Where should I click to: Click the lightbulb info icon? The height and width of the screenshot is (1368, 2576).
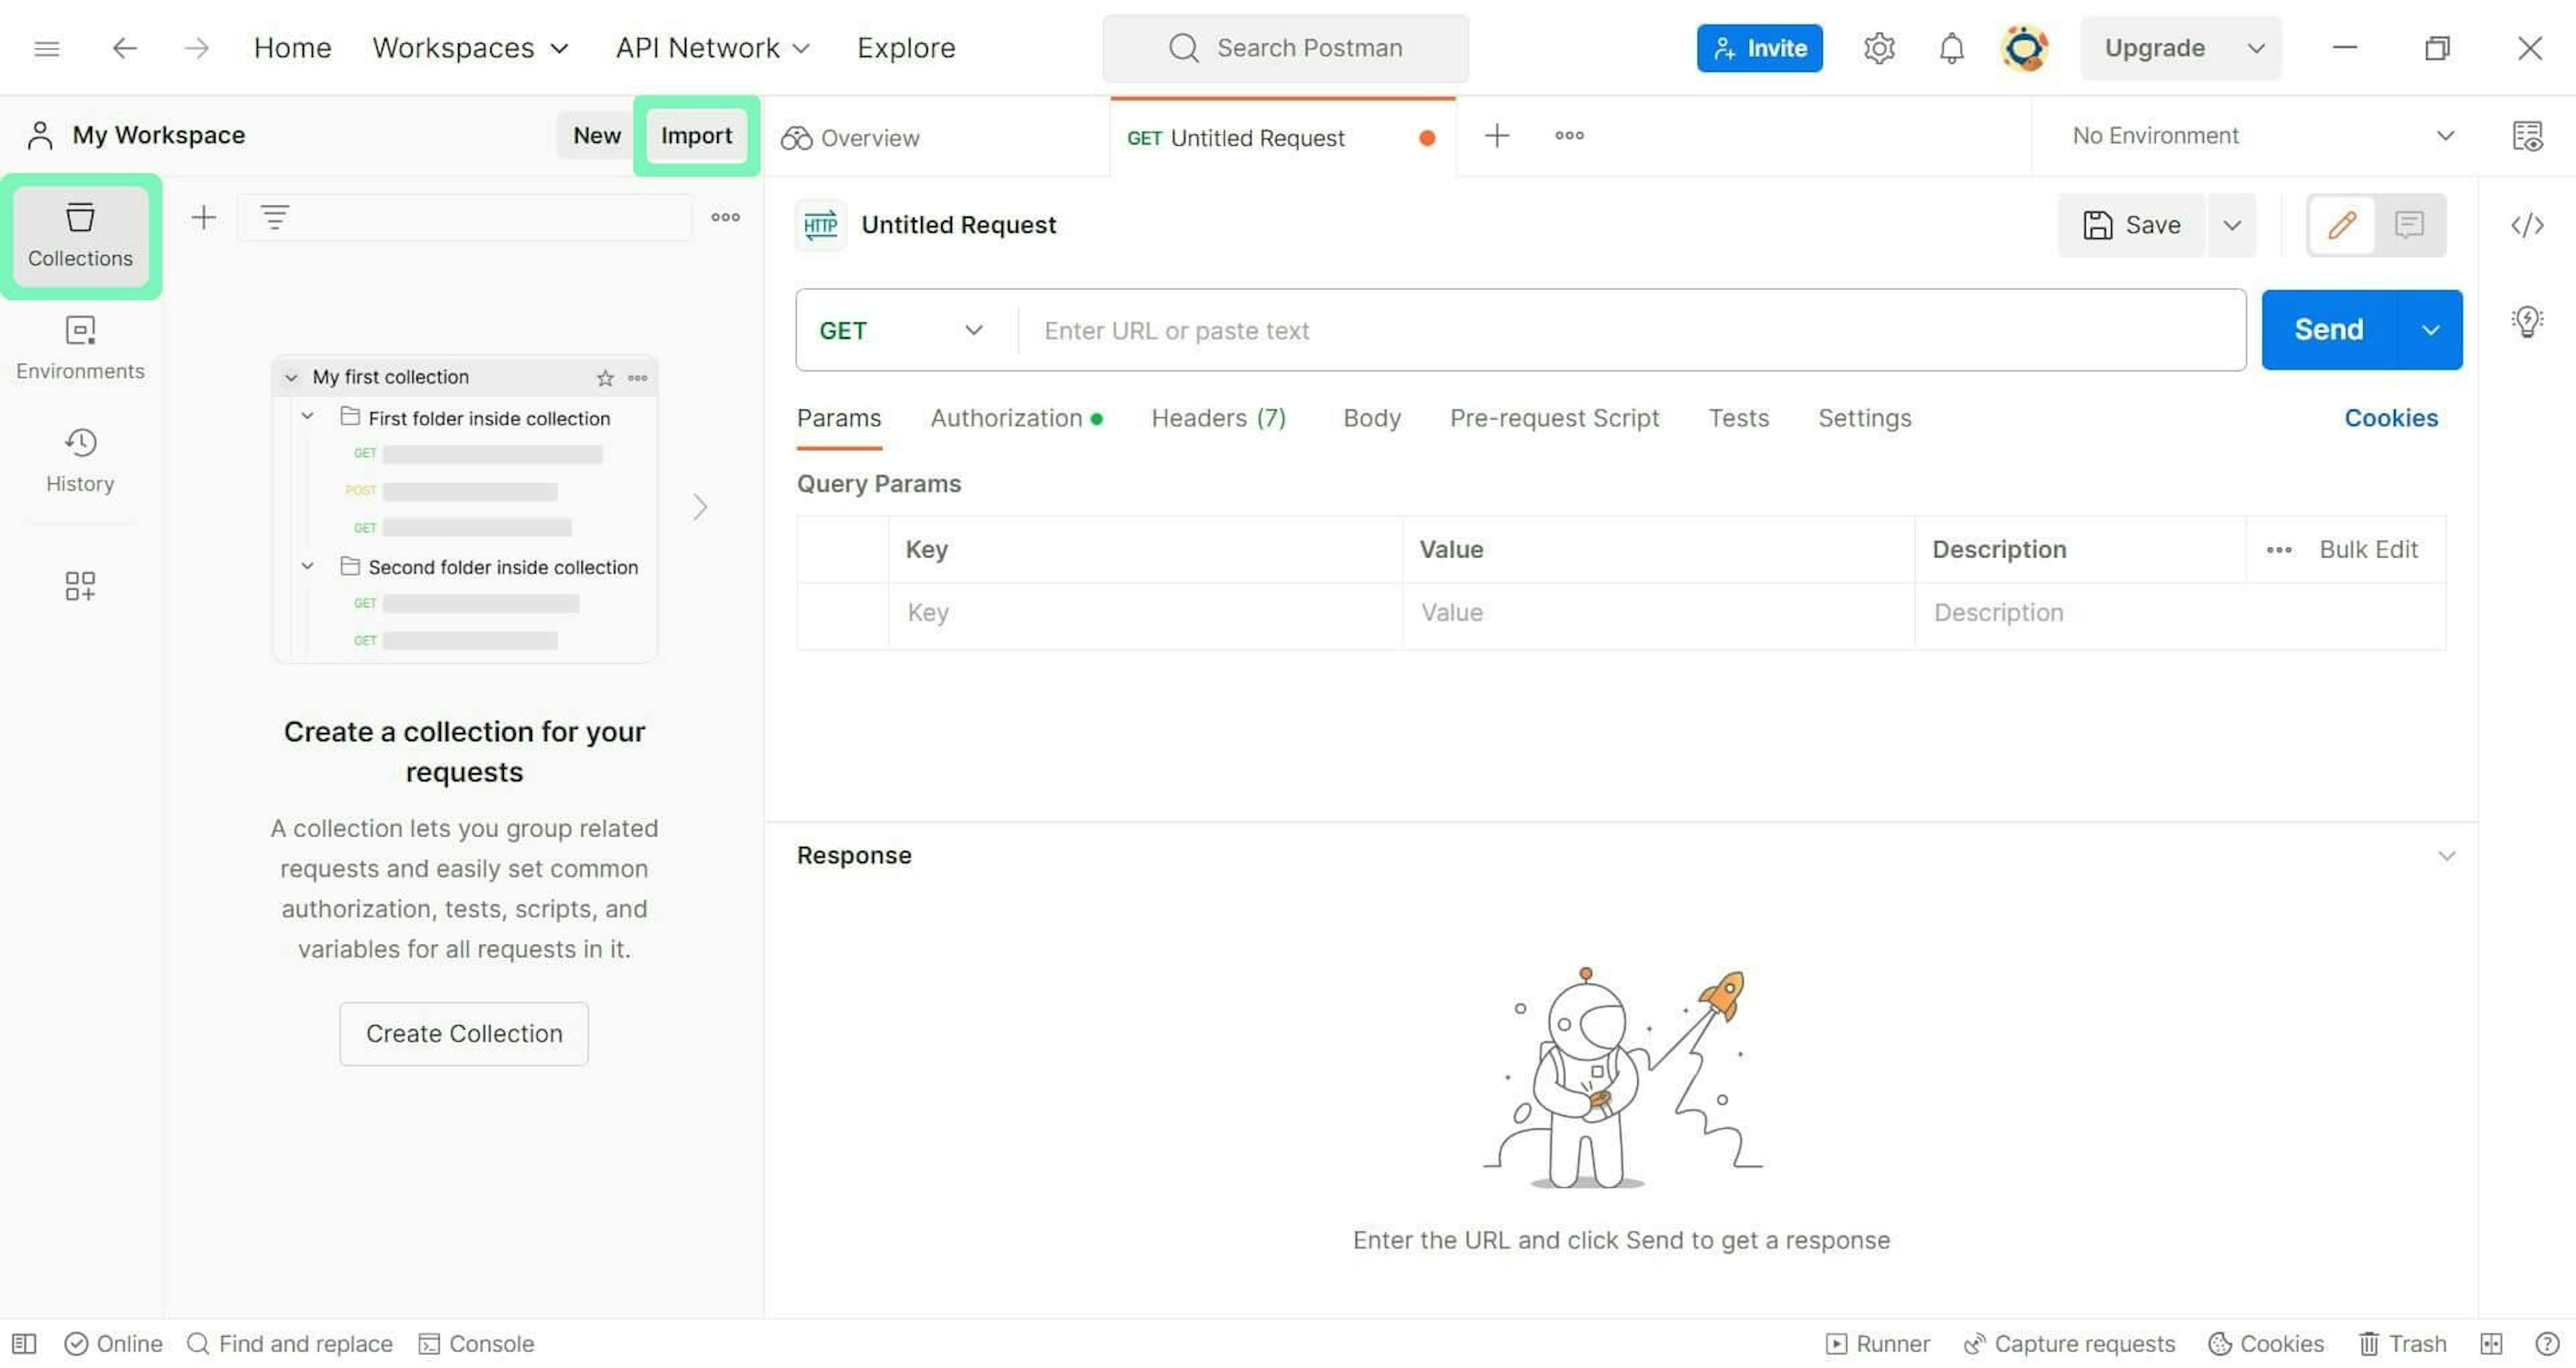pyautogui.click(x=2527, y=321)
